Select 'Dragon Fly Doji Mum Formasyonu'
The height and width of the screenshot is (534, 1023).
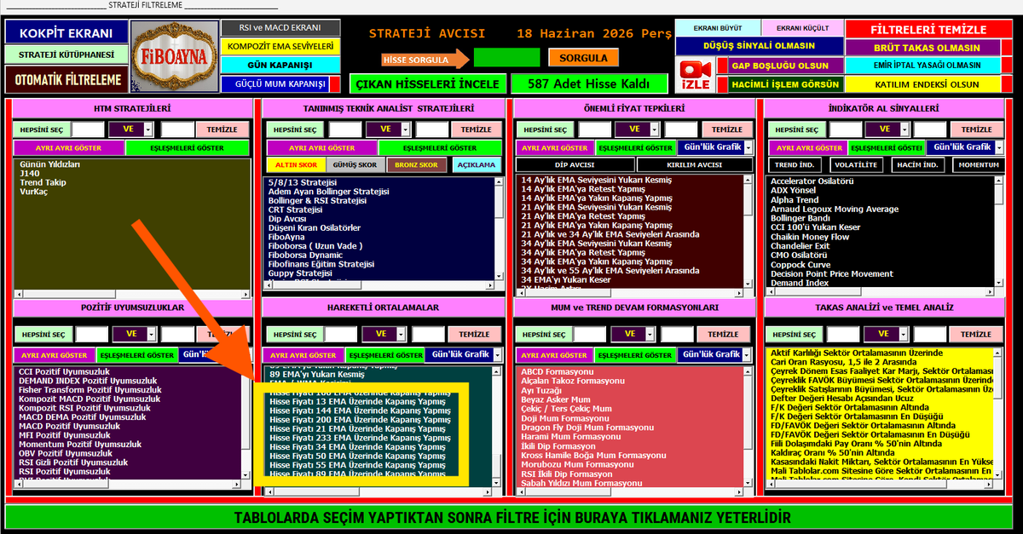coord(588,428)
